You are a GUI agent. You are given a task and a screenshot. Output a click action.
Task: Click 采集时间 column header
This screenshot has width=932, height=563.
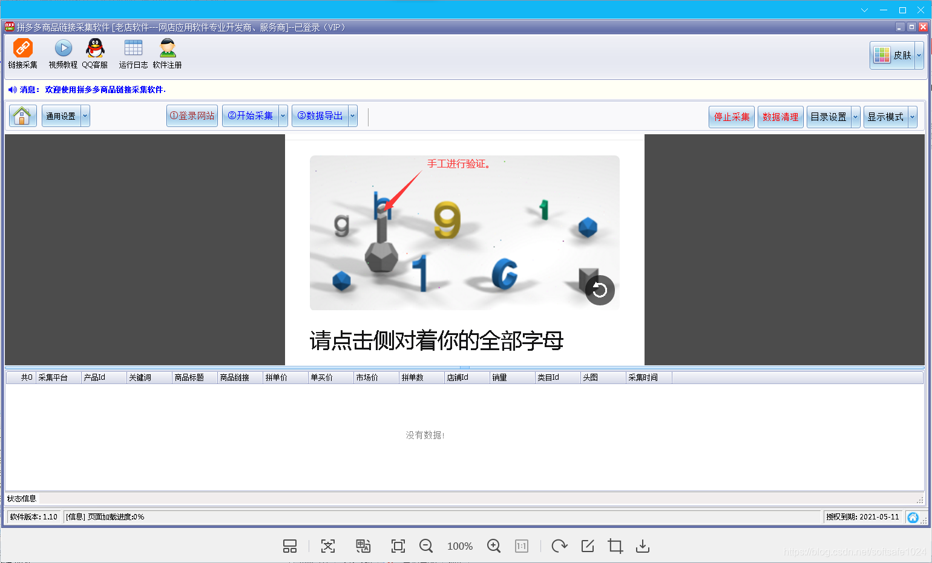[x=649, y=377]
